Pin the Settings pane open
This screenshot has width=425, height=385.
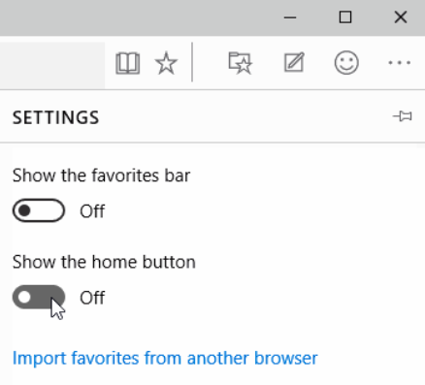(403, 116)
